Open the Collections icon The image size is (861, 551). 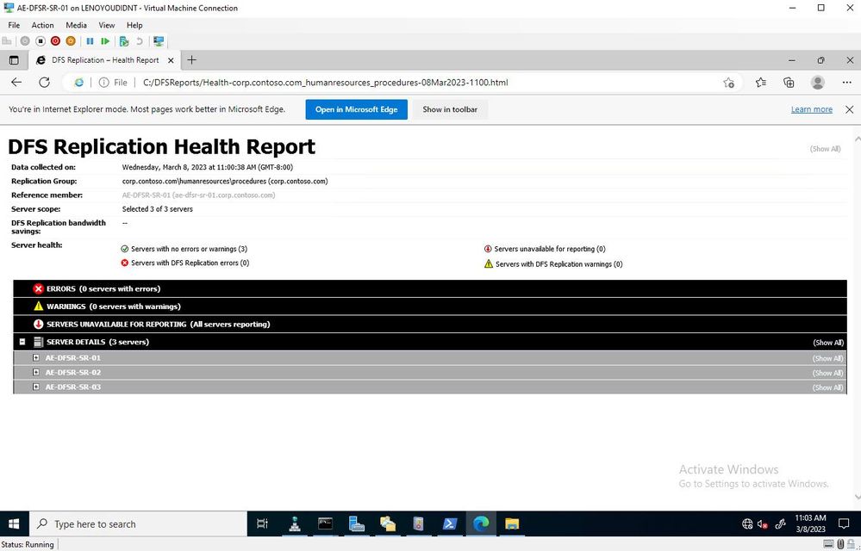click(x=789, y=83)
